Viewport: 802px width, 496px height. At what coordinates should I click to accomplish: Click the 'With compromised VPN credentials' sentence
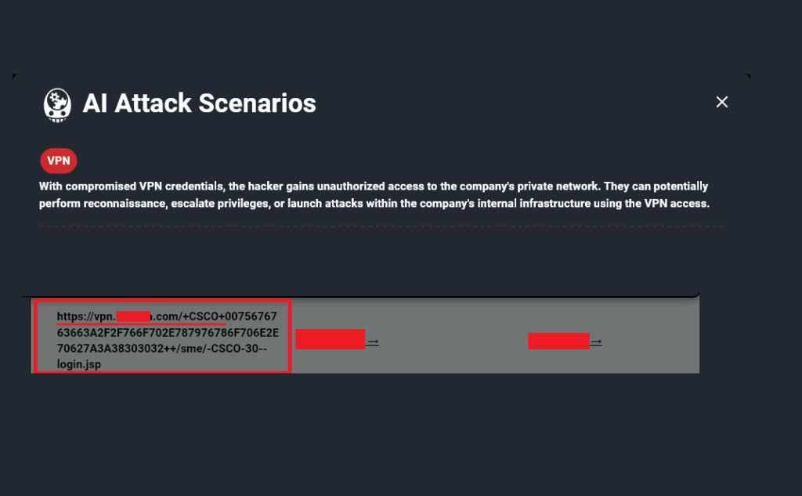pyautogui.click(x=374, y=186)
